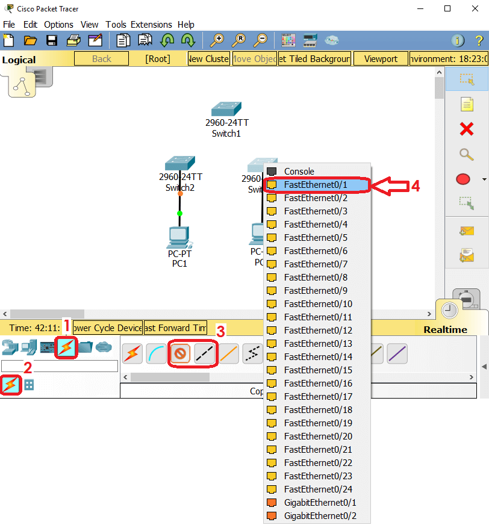Click the cable list scrollbar right arrow
The height and width of the screenshot is (525, 489).
(472, 377)
